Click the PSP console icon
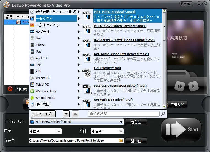Screen dimensions: 210x152 click(32, 65)
